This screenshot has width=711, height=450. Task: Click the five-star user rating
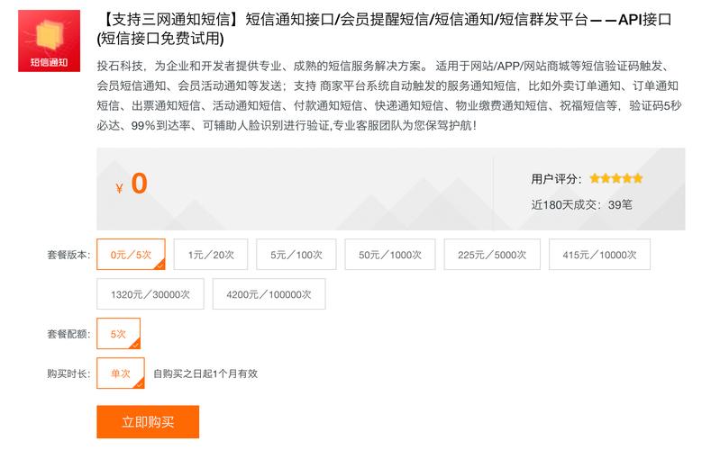tap(615, 178)
